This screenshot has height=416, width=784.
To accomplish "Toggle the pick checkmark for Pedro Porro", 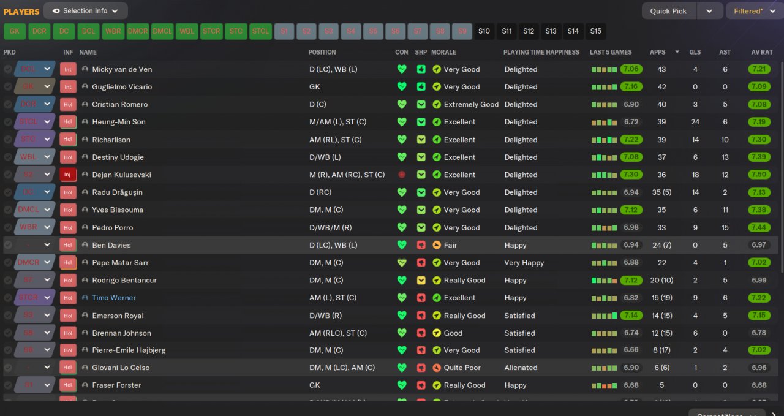I will (x=8, y=227).
